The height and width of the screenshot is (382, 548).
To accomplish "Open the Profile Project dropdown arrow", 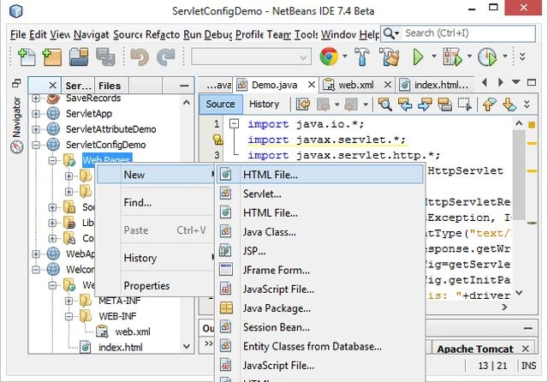I will click(x=505, y=56).
